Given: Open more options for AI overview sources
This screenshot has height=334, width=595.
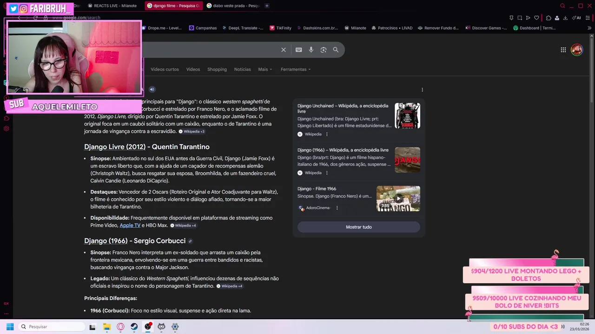Looking at the screenshot, I should click(422, 90).
